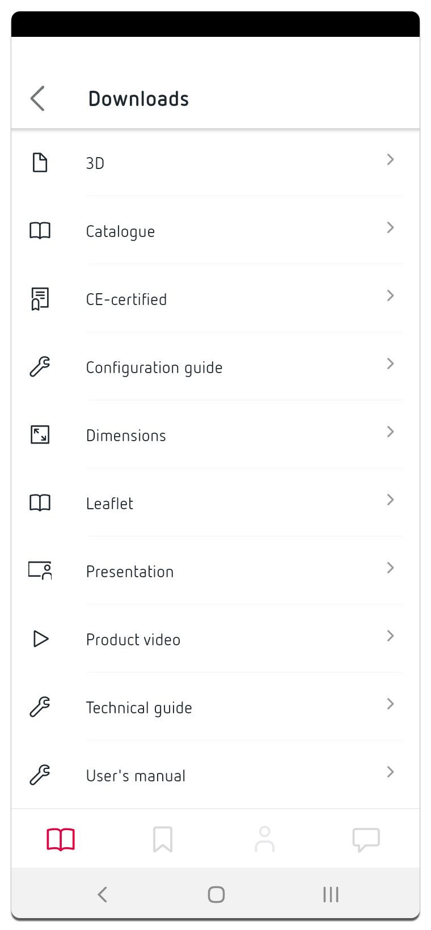The image size is (431, 930).
Task: Open the Technical guide downloads
Action: coord(139,708)
